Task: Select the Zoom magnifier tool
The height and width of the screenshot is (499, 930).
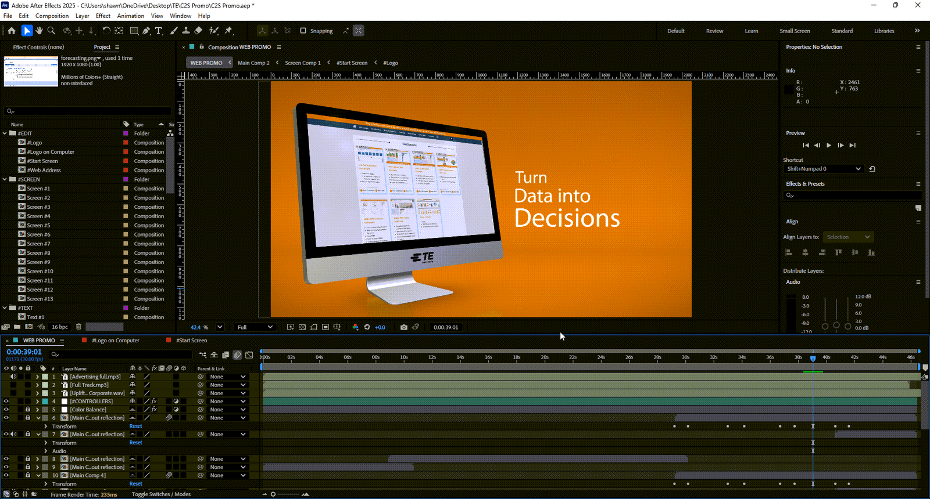Action: (51, 31)
